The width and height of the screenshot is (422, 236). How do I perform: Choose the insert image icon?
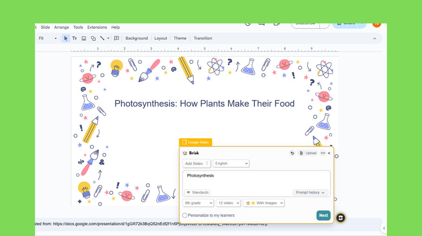pos(84,38)
